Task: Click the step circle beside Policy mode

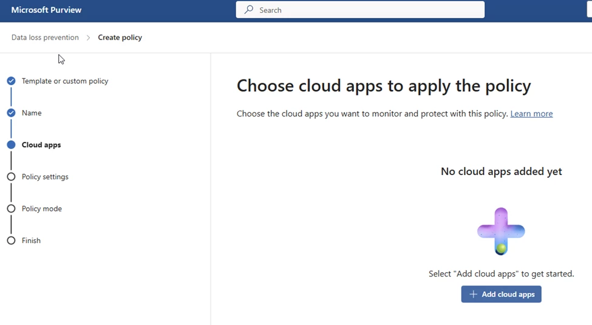Action: point(11,208)
